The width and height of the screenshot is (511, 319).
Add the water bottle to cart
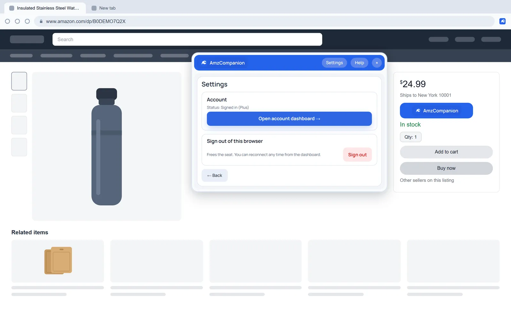pos(446,152)
